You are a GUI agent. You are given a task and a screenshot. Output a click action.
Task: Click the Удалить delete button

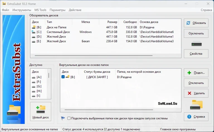point(196,93)
